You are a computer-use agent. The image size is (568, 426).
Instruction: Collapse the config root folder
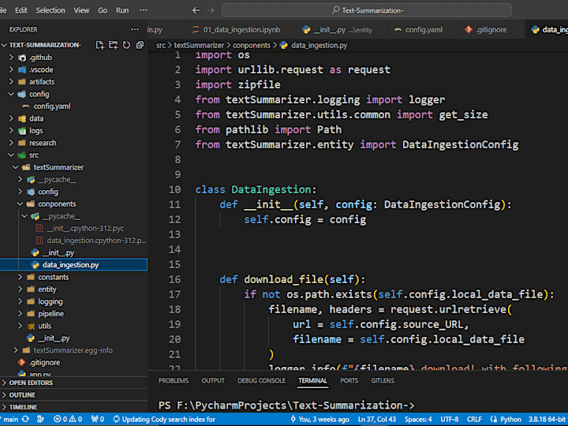coord(39,94)
